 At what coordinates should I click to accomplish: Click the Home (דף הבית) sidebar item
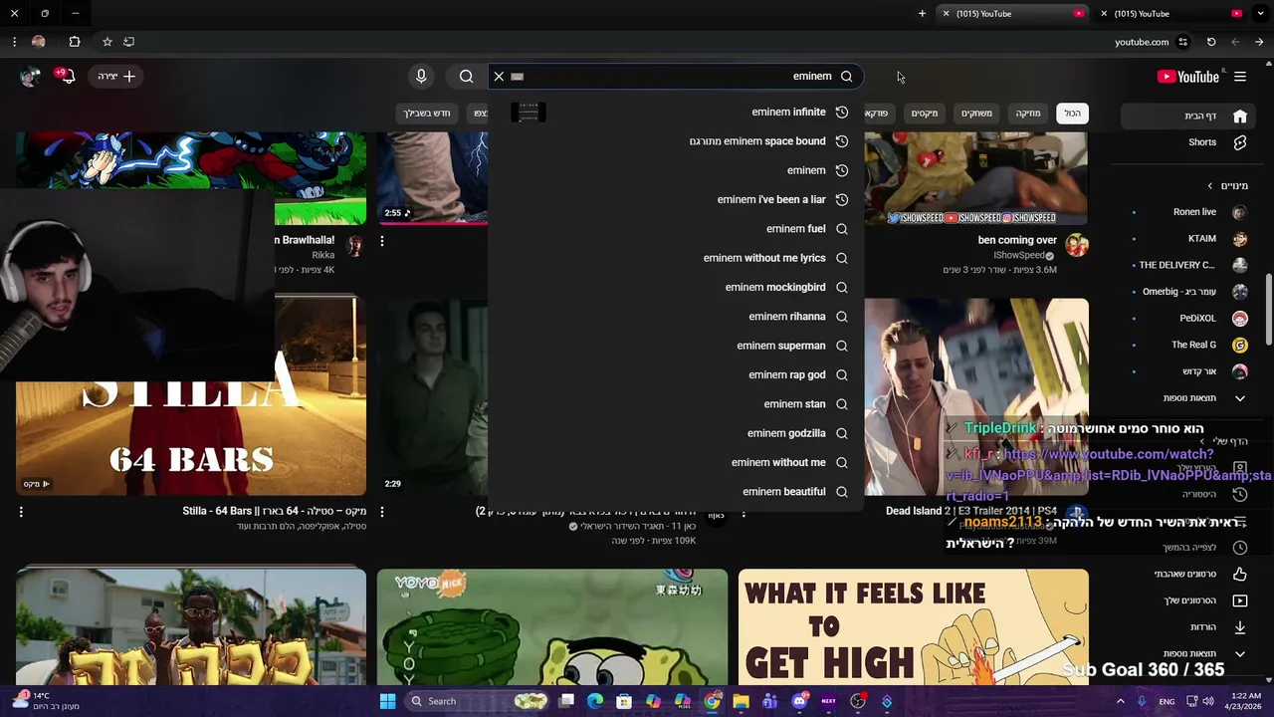click(x=1190, y=116)
